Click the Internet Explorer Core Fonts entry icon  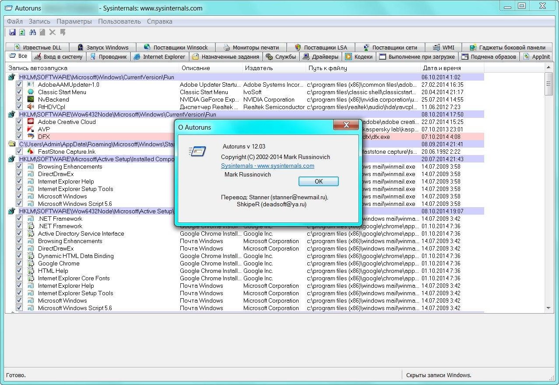(31, 278)
